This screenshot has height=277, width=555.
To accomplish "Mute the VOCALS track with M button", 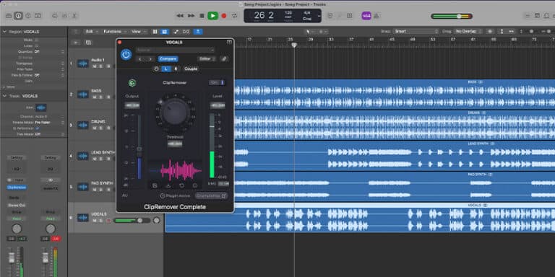I will coord(95,221).
